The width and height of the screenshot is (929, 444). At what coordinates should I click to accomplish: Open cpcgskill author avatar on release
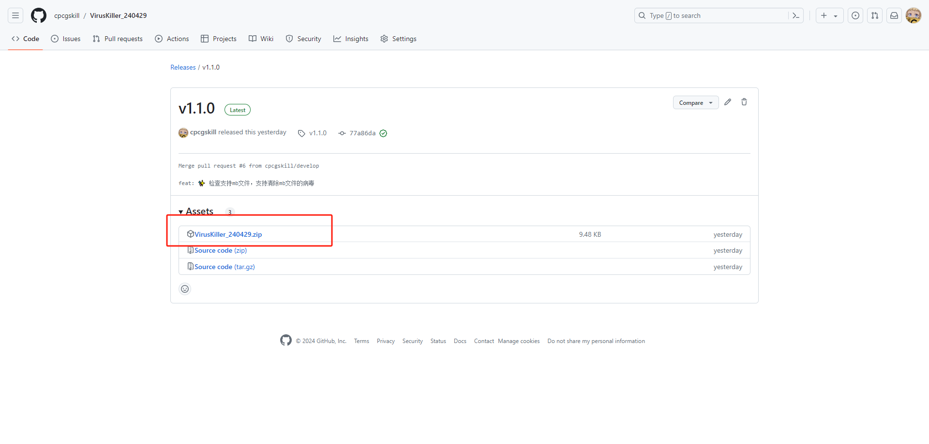pos(183,133)
